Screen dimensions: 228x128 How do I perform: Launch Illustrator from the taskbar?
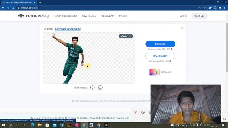(x=69, y=125)
